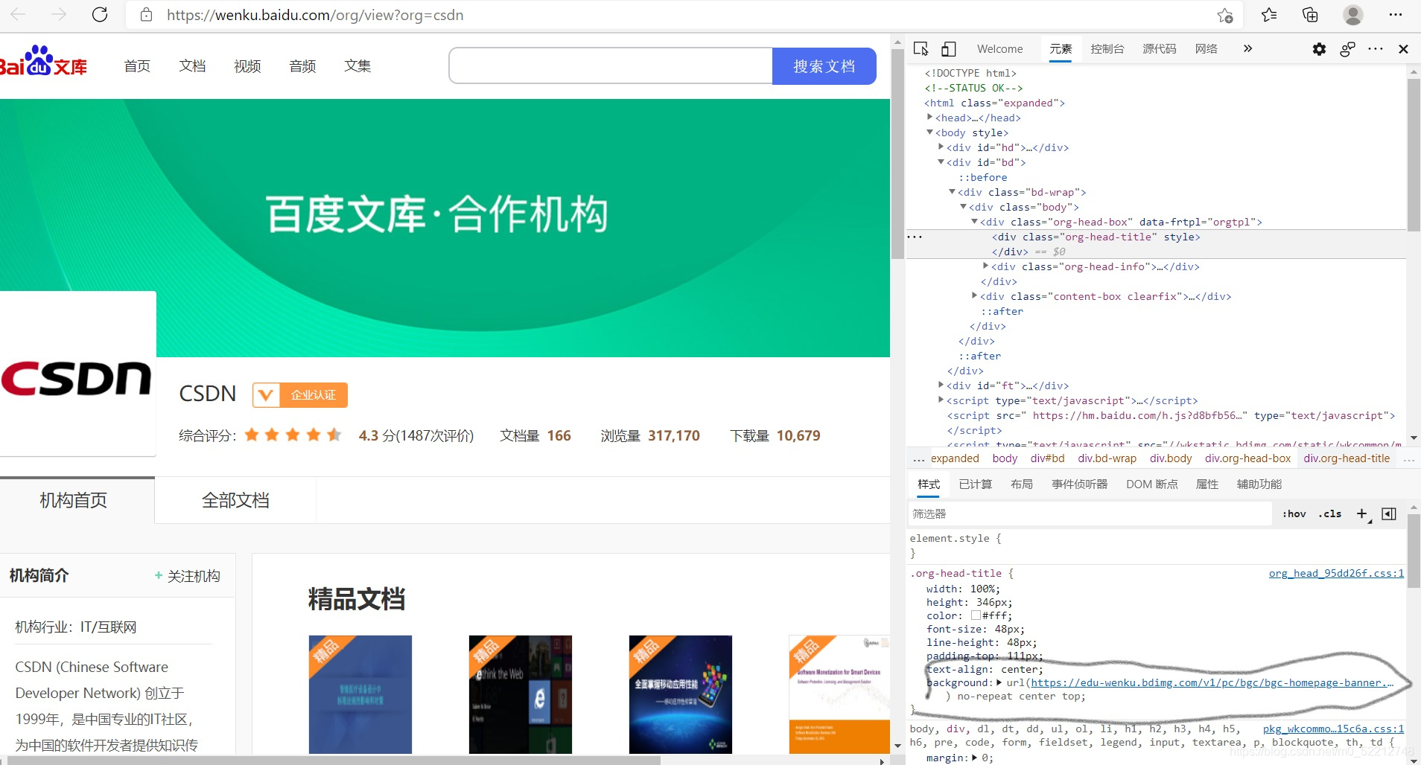Click the 视频 navigation link
1421x765 pixels.
247,66
